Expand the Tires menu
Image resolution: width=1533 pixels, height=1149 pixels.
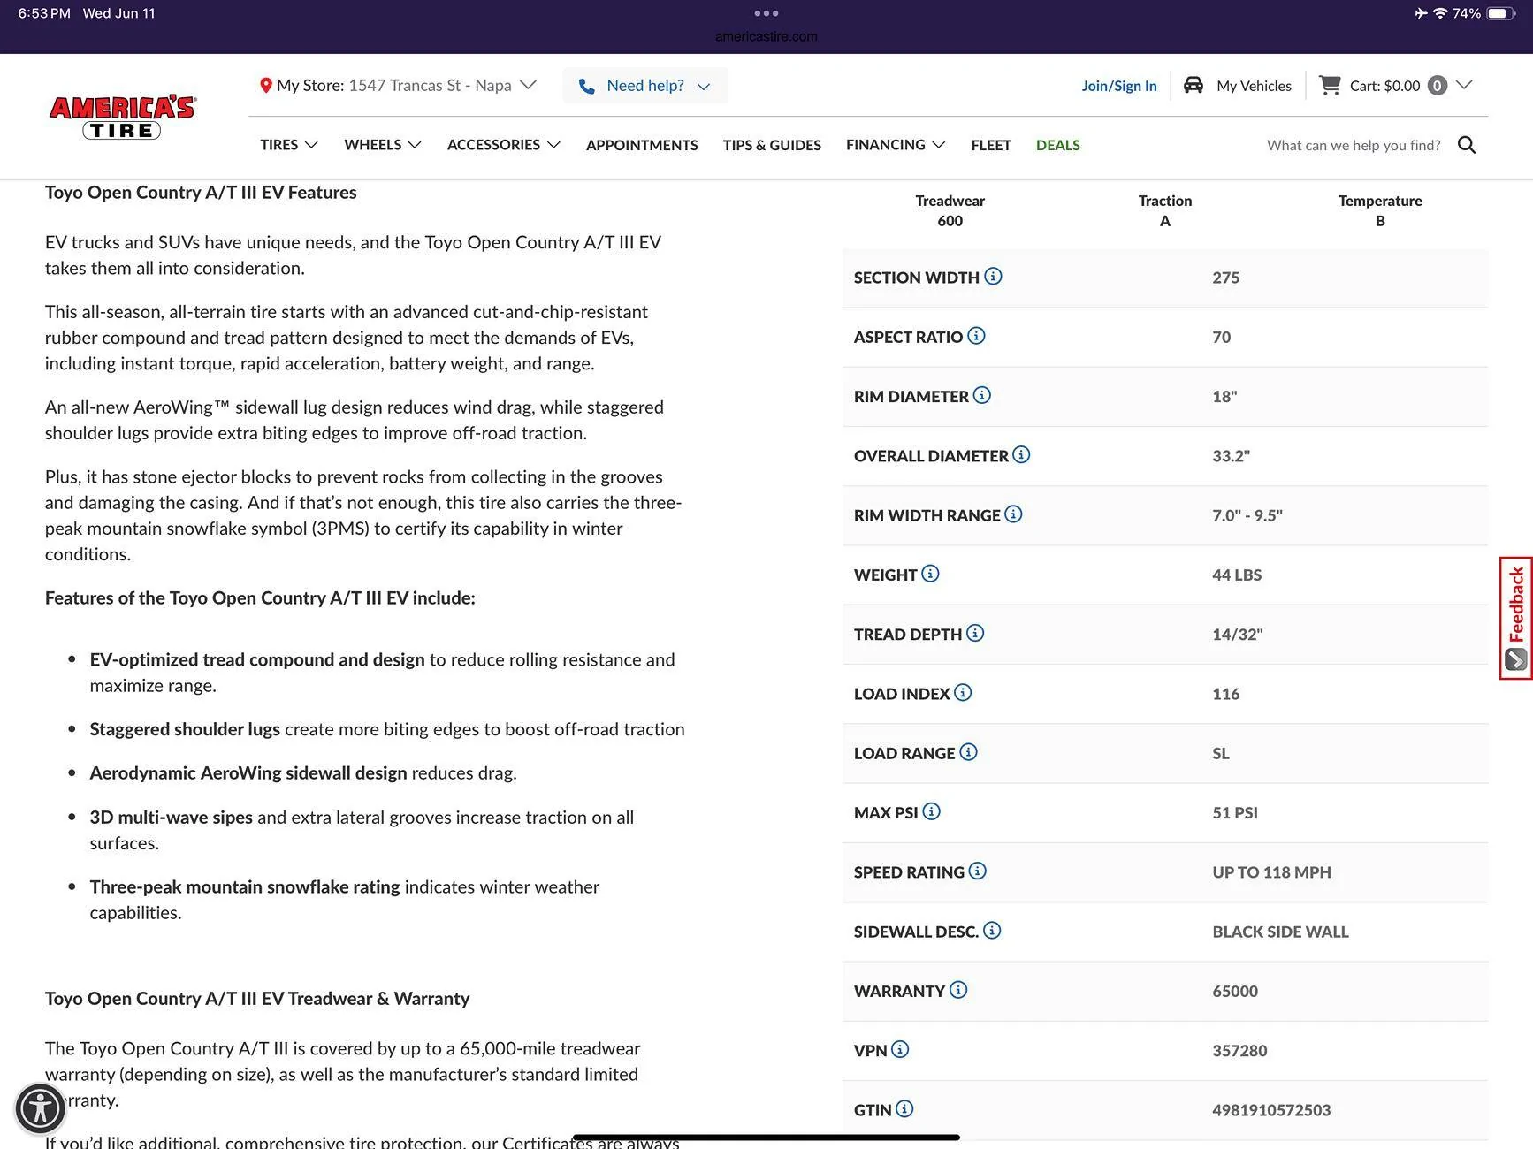(x=288, y=145)
